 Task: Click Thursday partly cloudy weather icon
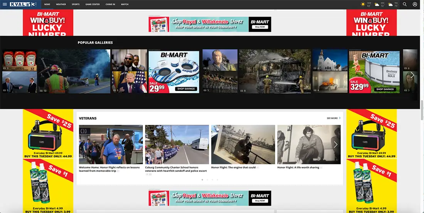point(390,4)
